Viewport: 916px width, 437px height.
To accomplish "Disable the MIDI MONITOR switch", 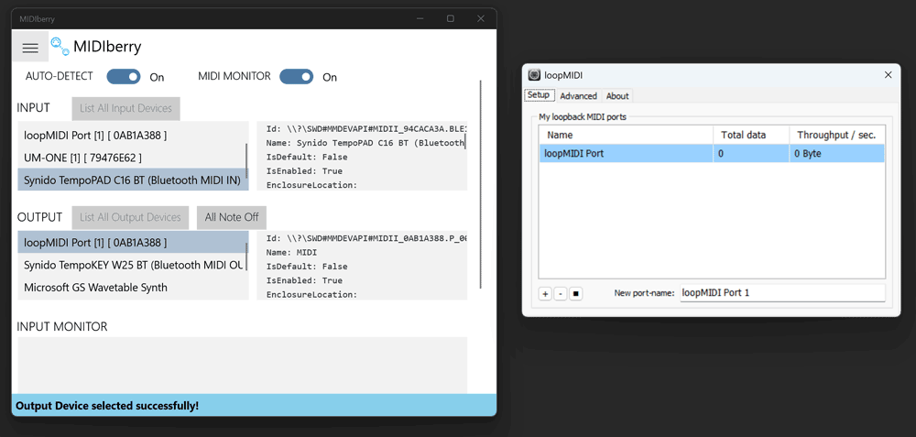I will tap(296, 77).
